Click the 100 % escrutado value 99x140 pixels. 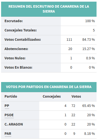[90, 21]
